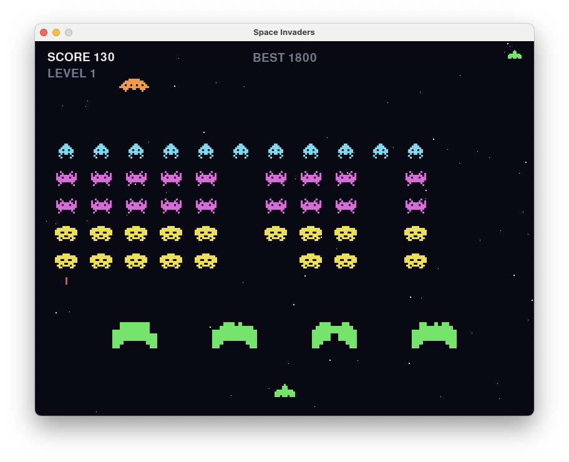Screen dimensions: 569x462
Task: Click the rightmost magenta crab in the upper crab row
Action: (x=416, y=179)
